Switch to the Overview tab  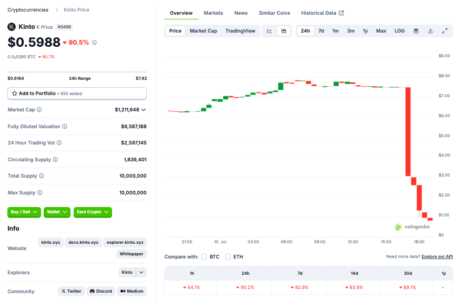pos(181,13)
